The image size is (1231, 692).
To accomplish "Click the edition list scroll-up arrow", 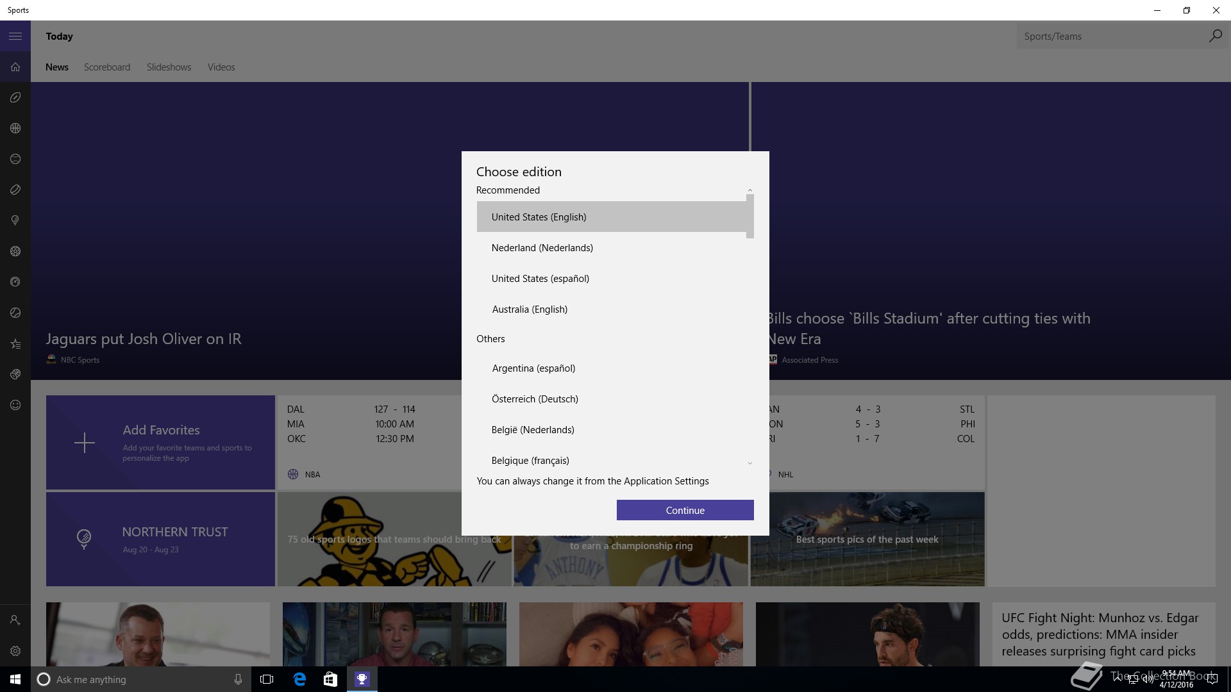I will click(x=750, y=190).
